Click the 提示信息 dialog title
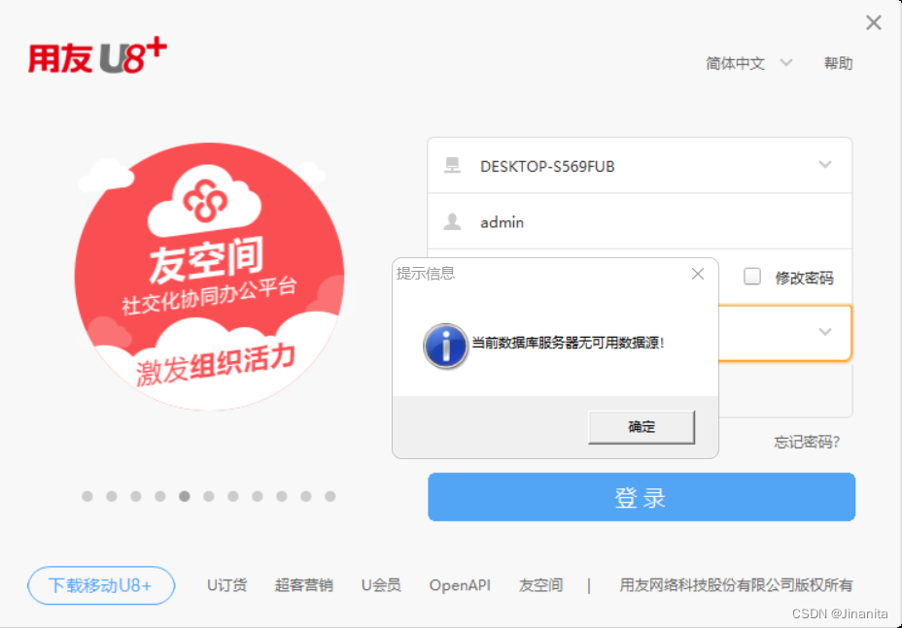This screenshot has width=902, height=628. [426, 274]
